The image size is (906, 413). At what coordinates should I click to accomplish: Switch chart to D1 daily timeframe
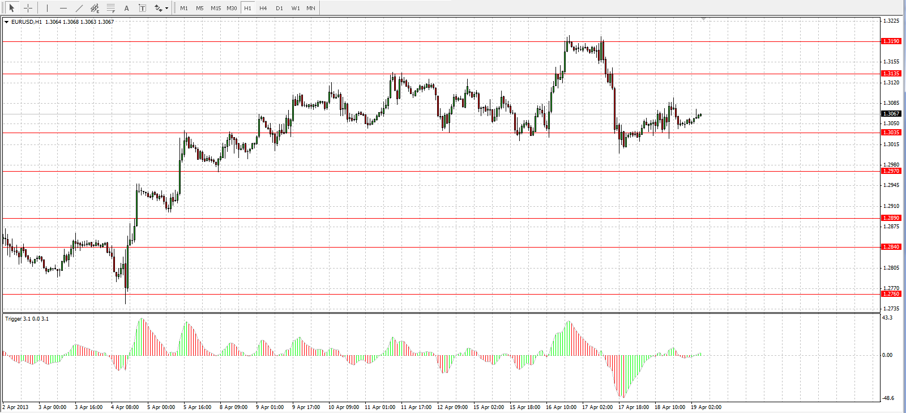279,8
